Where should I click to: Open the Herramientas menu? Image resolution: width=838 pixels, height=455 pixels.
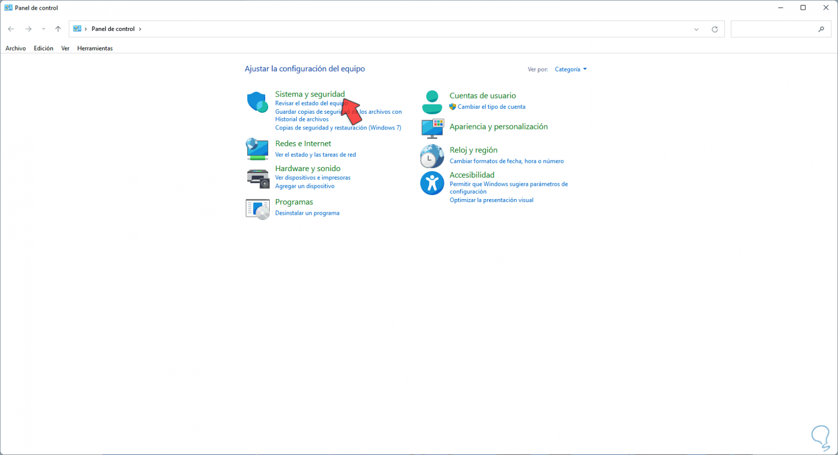[x=95, y=48]
